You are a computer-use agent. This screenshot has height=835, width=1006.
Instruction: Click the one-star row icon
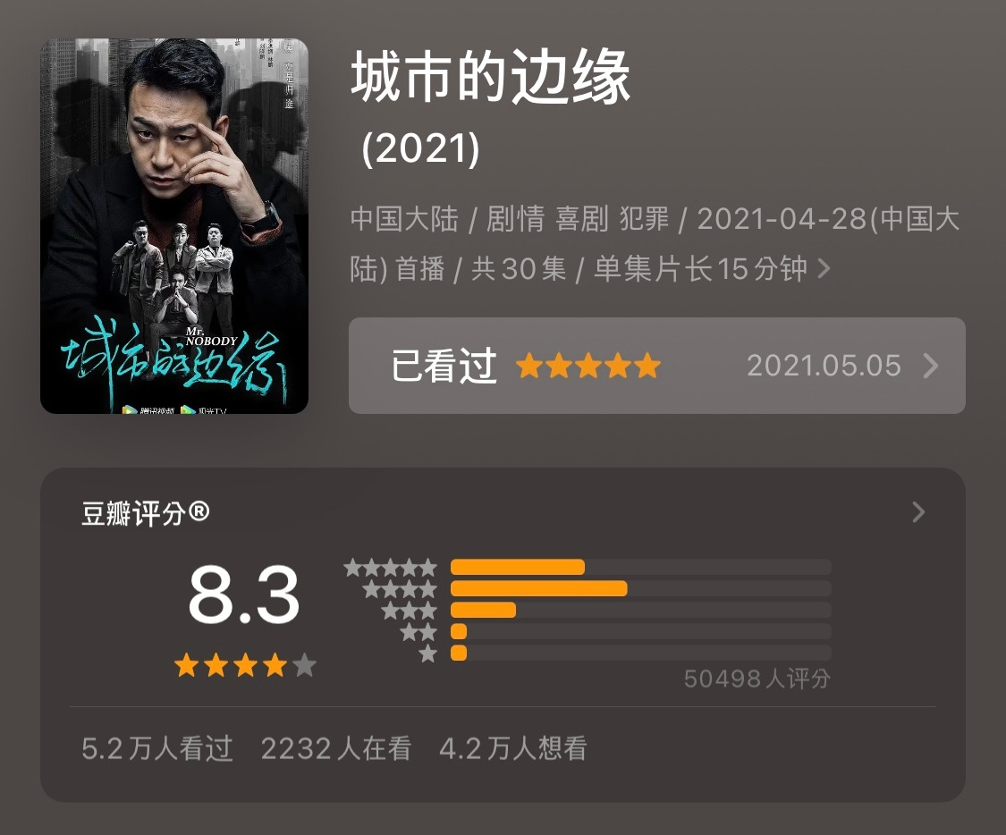tap(428, 654)
